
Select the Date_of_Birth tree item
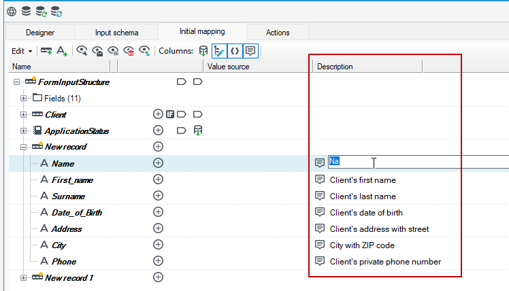(x=77, y=213)
